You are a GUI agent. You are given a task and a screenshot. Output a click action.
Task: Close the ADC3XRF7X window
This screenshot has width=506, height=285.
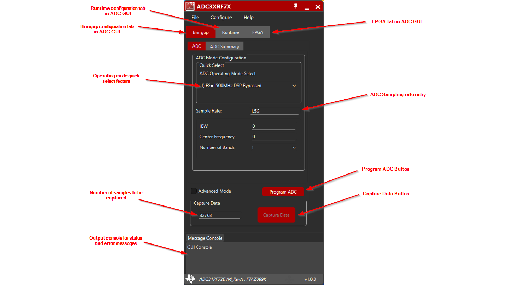tap(318, 7)
